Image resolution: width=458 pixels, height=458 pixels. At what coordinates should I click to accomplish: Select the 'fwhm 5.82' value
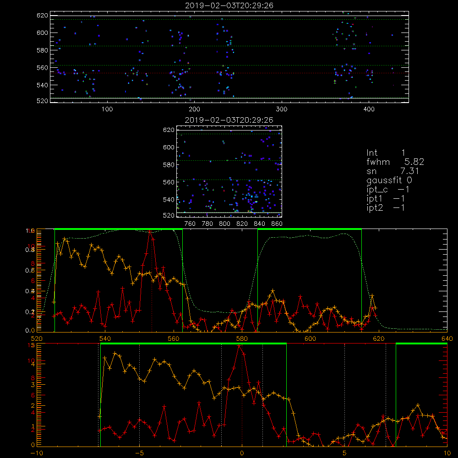coord(395,162)
